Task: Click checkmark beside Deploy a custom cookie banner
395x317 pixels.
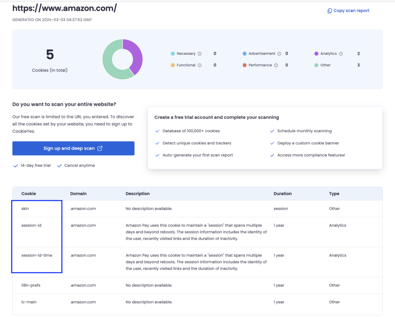Action: pos(272,143)
